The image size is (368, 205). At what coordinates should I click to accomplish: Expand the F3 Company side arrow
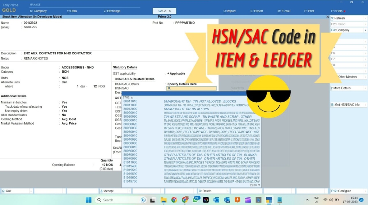coord(365,30)
